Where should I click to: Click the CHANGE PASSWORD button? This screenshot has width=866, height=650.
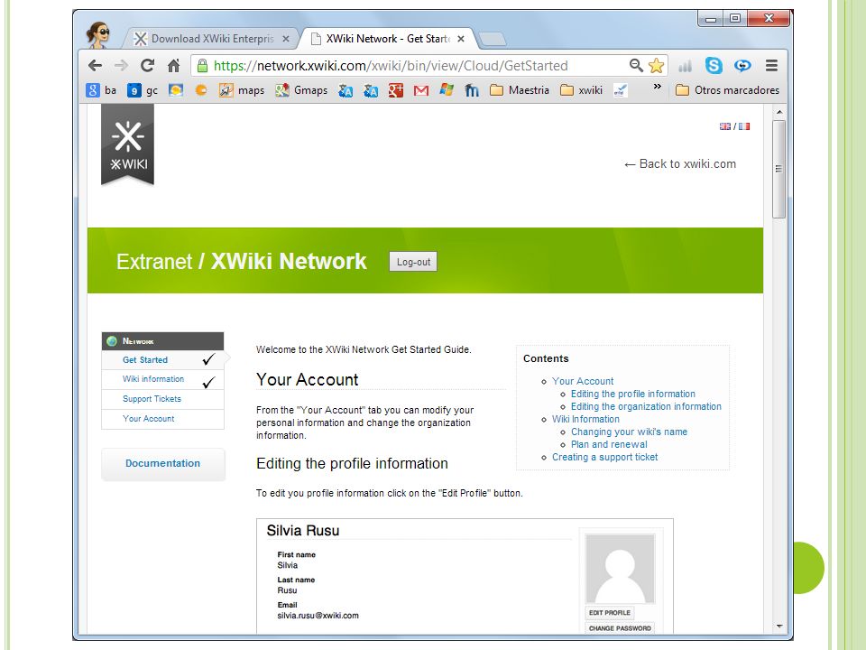tap(620, 628)
